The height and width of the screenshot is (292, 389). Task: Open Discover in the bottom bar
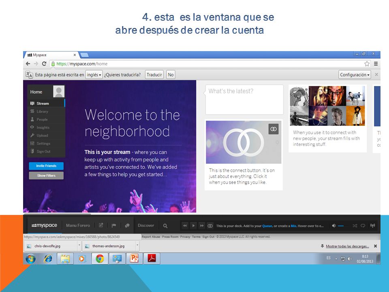click(x=146, y=225)
